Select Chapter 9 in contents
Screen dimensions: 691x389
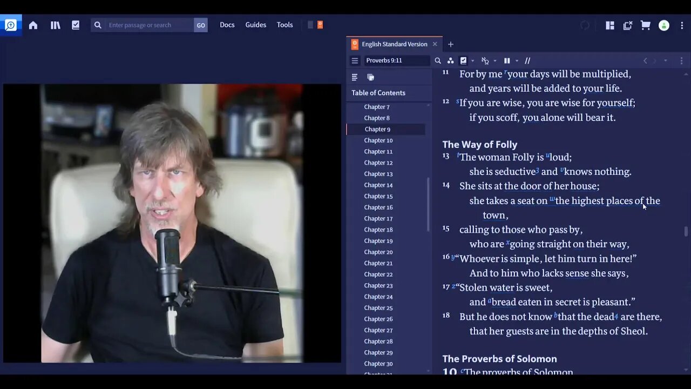pos(377,129)
